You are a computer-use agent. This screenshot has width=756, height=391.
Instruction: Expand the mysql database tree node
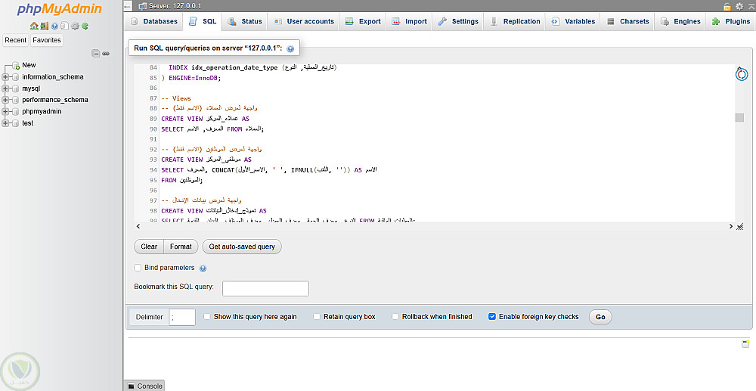click(x=5, y=88)
